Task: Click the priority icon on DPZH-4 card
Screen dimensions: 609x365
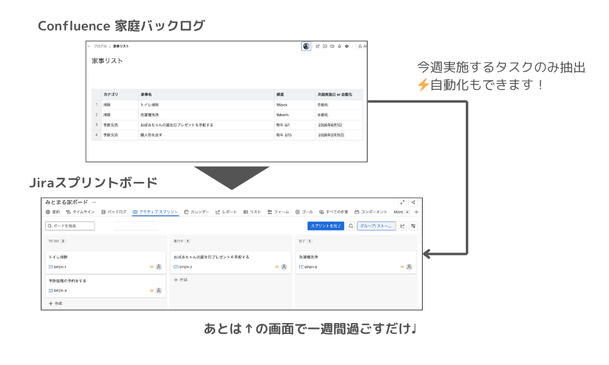Action: coord(152,291)
